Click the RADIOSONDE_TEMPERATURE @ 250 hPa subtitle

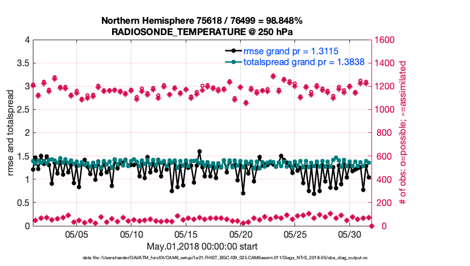pos(202,32)
